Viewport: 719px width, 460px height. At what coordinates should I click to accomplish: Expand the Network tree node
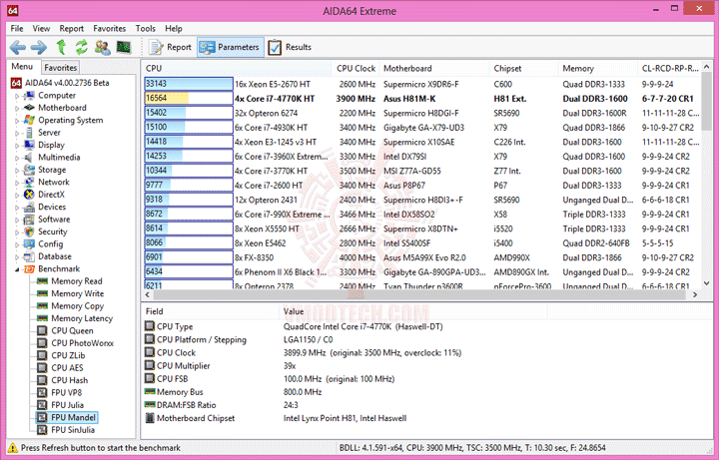(17, 183)
